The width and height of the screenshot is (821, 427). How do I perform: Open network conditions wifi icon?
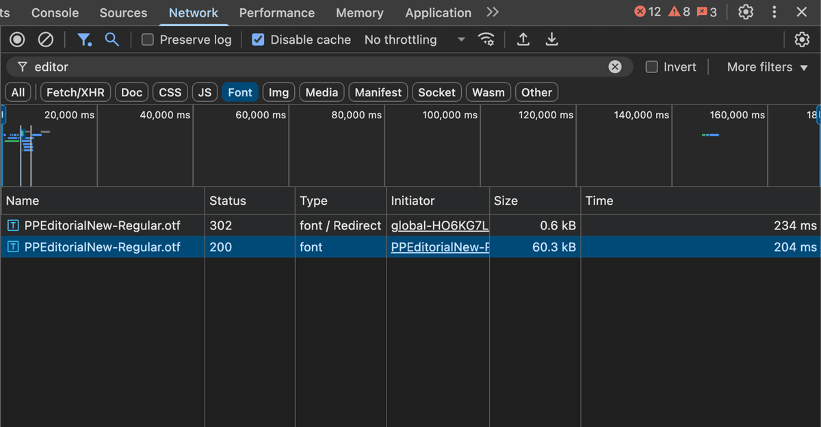point(486,40)
